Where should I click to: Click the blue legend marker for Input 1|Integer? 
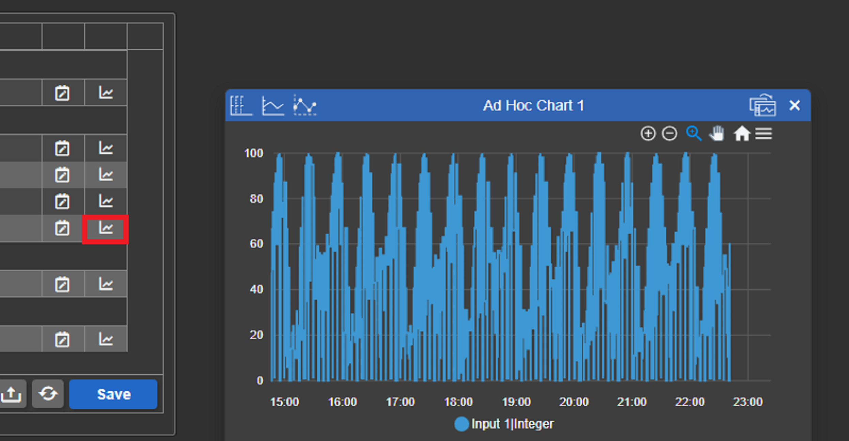click(462, 424)
